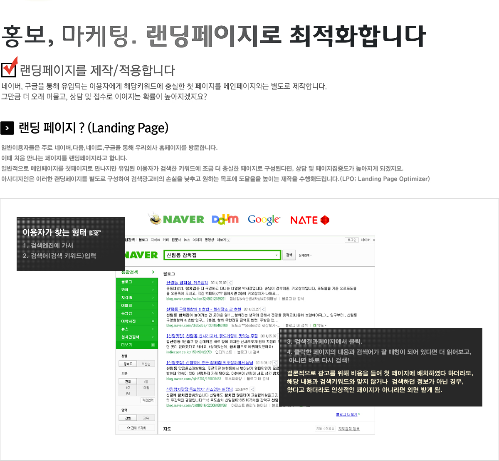Click black arrow icon before 랜딩 페이지 heading
Viewport: 499px width, 461px height.
pyautogui.click(x=7, y=128)
